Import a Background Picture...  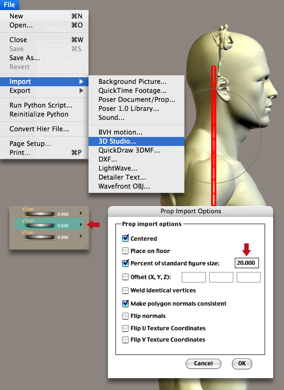[x=136, y=82]
